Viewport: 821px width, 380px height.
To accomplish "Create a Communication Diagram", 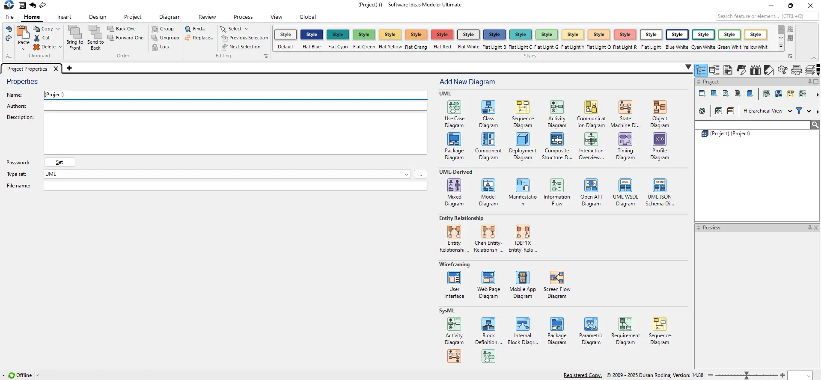I will coord(591,114).
